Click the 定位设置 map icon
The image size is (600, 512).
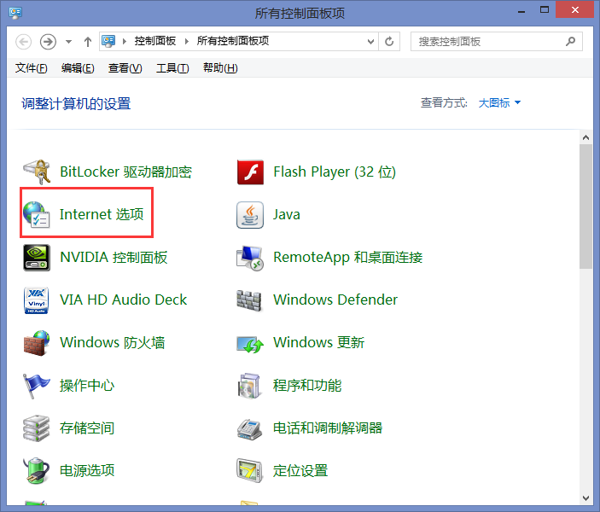tap(249, 471)
